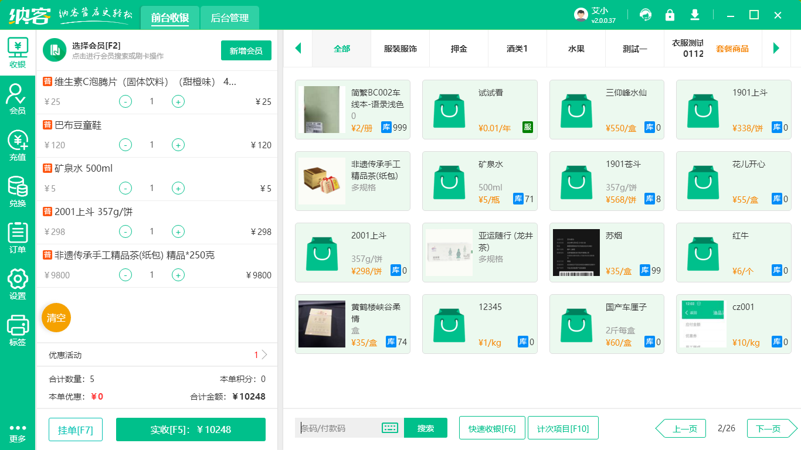801x450 pixels.
Task: Click the member card icon beside 选择会员
Action: click(x=55, y=50)
